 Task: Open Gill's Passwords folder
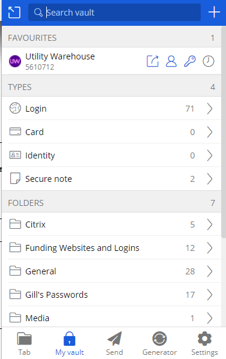pos(111,294)
